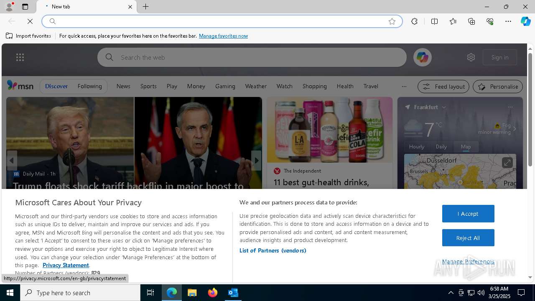Screen dimensions: 535x301
Task: Open Copilot icon beside search box
Action: coord(422,57)
